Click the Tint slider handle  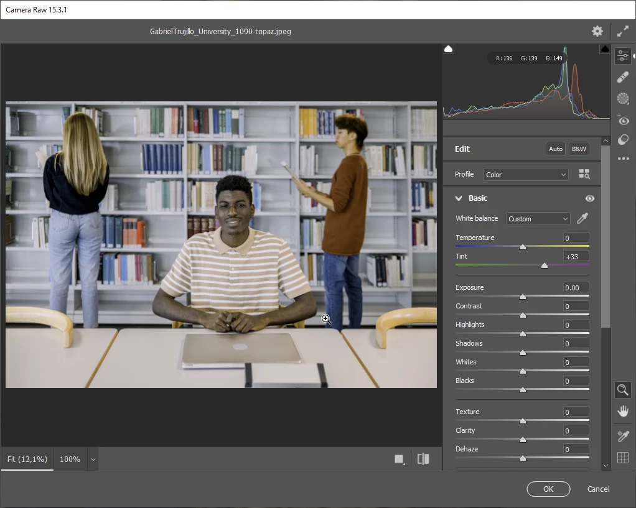[x=545, y=266]
